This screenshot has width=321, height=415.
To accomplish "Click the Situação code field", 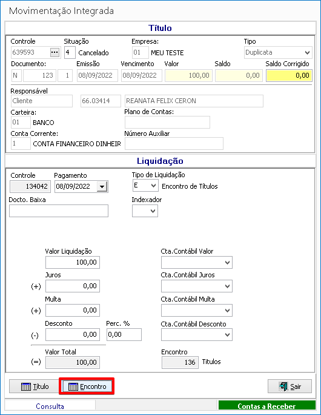I will tap(70, 52).
